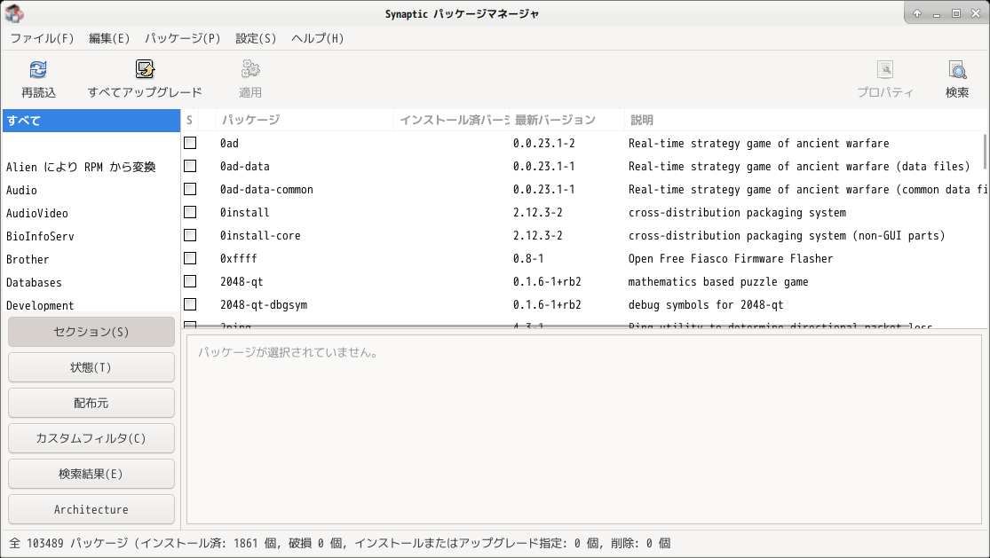The height and width of the screenshot is (558, 990).
Task: Click the 状態(T) filter button
Action: (91, 367)
